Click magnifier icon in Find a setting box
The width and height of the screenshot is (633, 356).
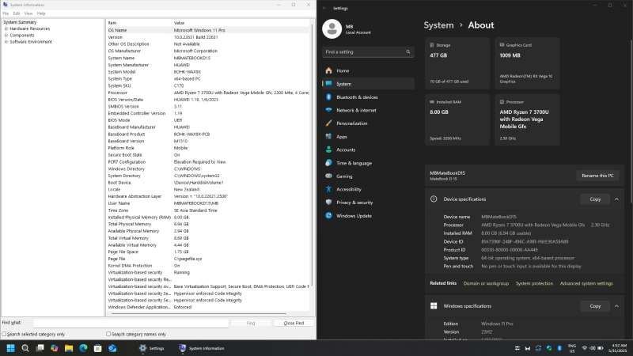(408, 52)
